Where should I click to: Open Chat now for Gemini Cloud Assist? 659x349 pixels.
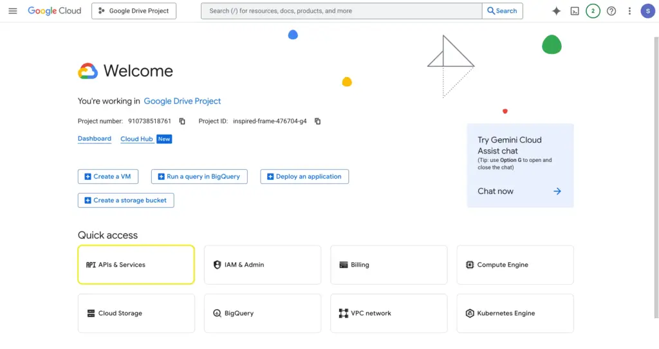[x=496, y=191]
